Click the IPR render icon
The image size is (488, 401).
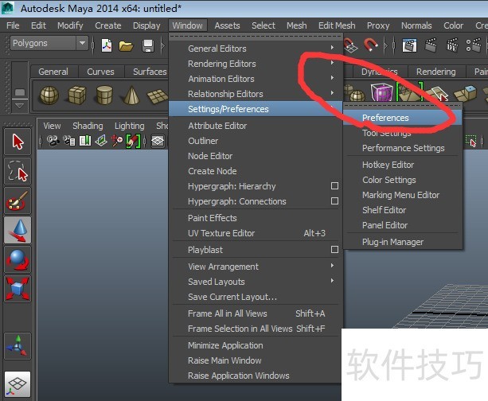click(452, 45)
